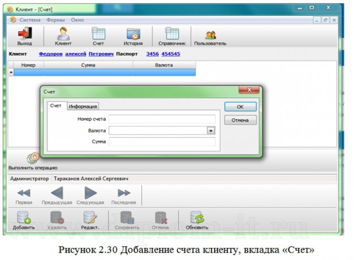Follow the Петрович link
This screenshot has width=354, height=260.
[101, 54]
